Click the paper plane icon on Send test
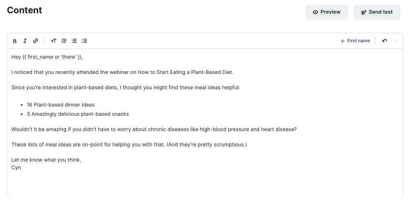This screenshot has height=203, width=409. [x=364, y=12]
